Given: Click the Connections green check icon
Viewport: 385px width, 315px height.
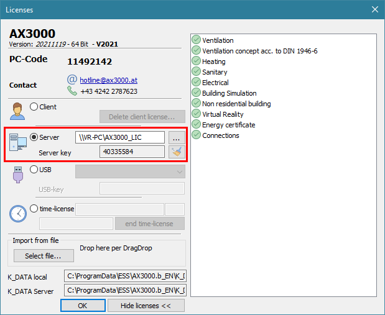Looking at the screenshot, I should click(196, 134).
